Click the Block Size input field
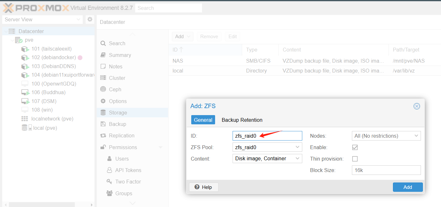This screenshot has height=207, width=441. 386,170
